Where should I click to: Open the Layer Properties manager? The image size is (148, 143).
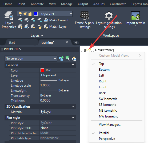point(9,20)
